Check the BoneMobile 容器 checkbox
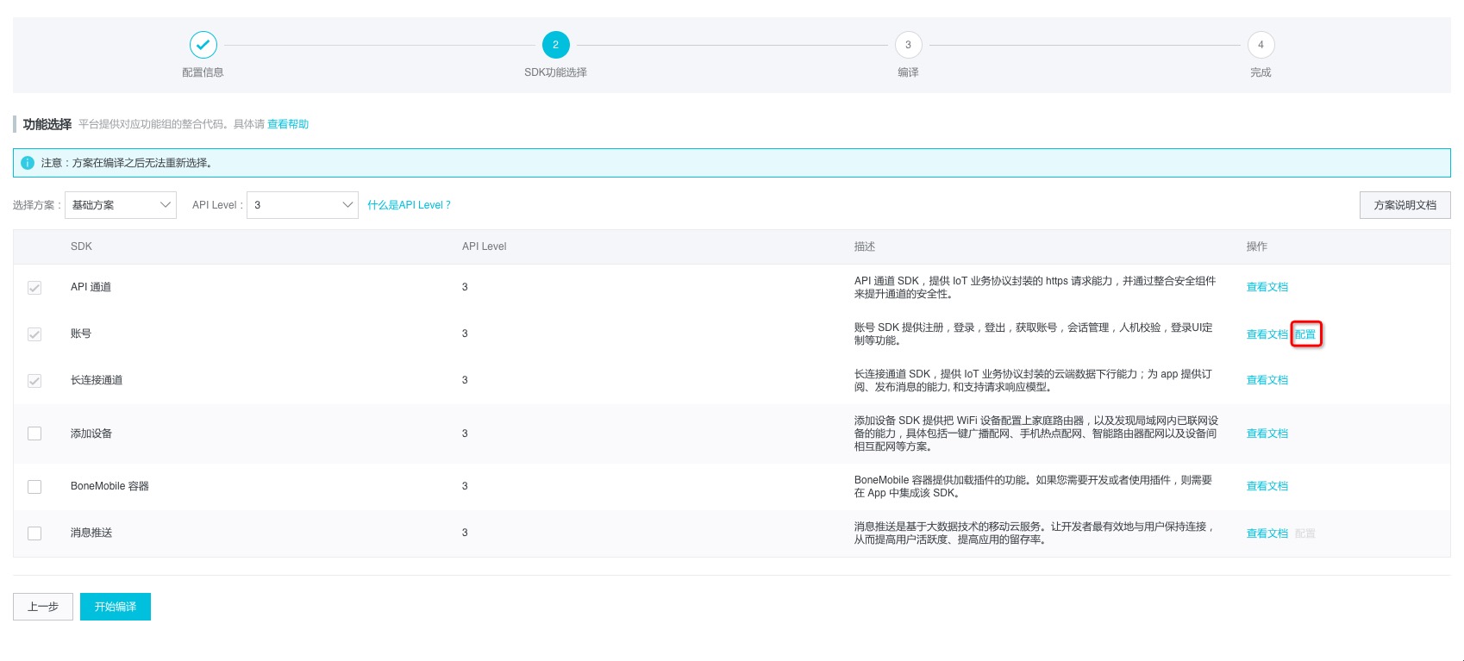The width and height of the screenshot is (1464, 661). [x=34, y=487]
